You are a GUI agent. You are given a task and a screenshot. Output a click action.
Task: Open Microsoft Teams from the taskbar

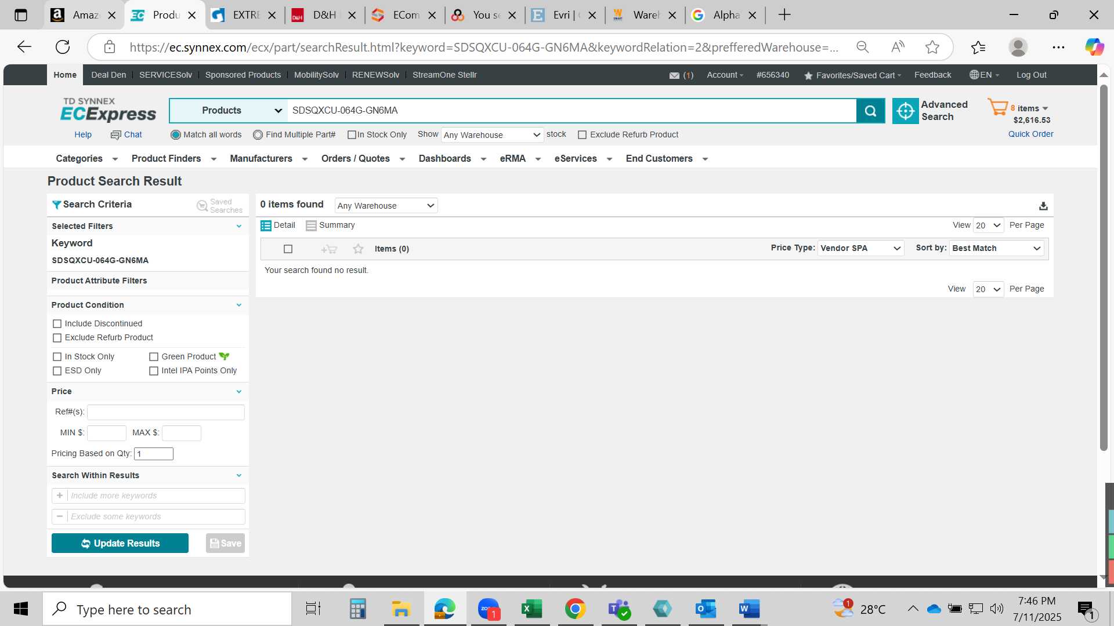point(619,609)
